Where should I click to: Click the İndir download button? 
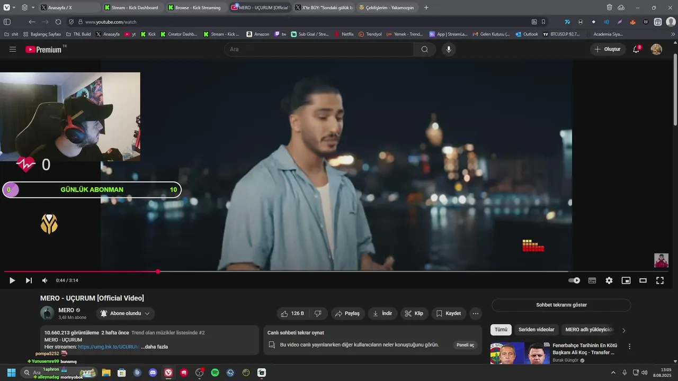(x=382, y=313)
